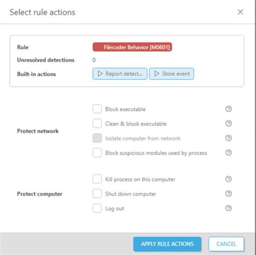This screenshot has width=256, height=255.
Task: Open help icon for Block suspicious modules
Action: coord(229,153)
